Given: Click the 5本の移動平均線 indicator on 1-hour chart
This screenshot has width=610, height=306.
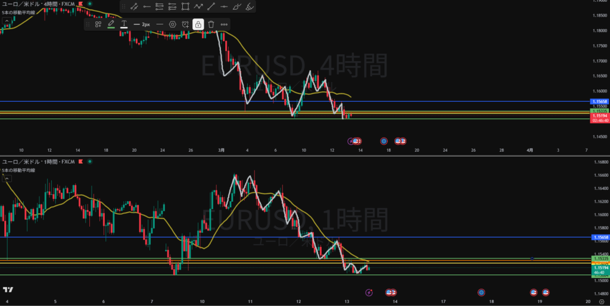Looking at the screenshot, I should tap(19, 170).
